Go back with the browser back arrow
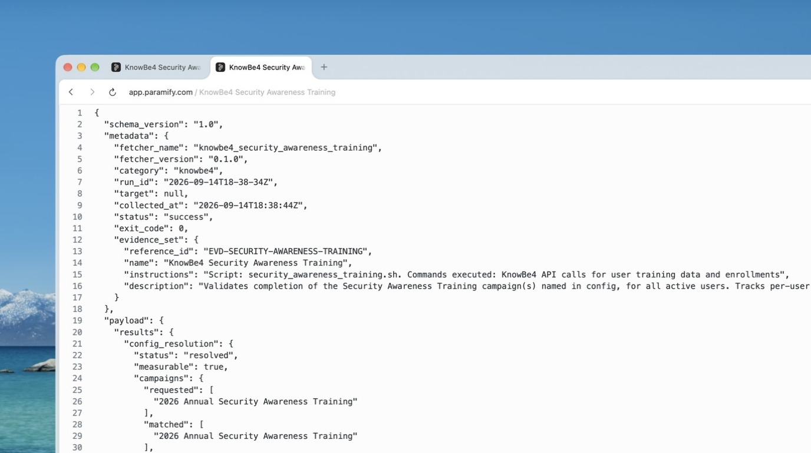Image resolution: width=811 pixels, height=453 pixels. [x=71, y=92]
